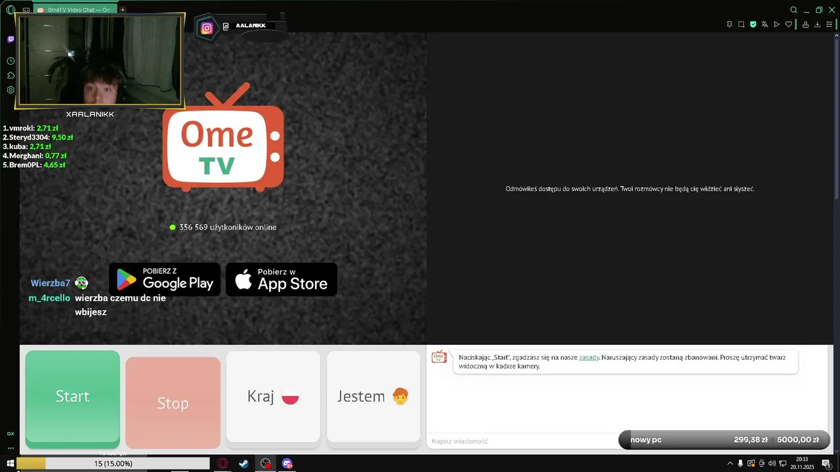Open the page translate icon
This screenshot has width=840, height=472.
(x=765, y=24)
